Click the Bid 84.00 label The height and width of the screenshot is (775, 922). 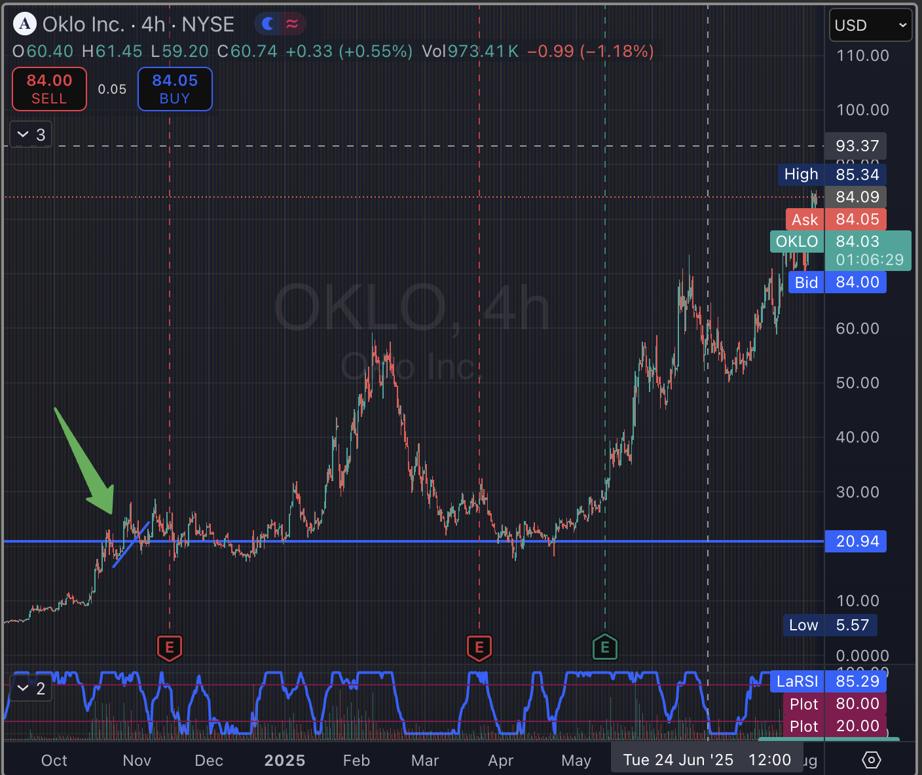(x=838, y=282)
